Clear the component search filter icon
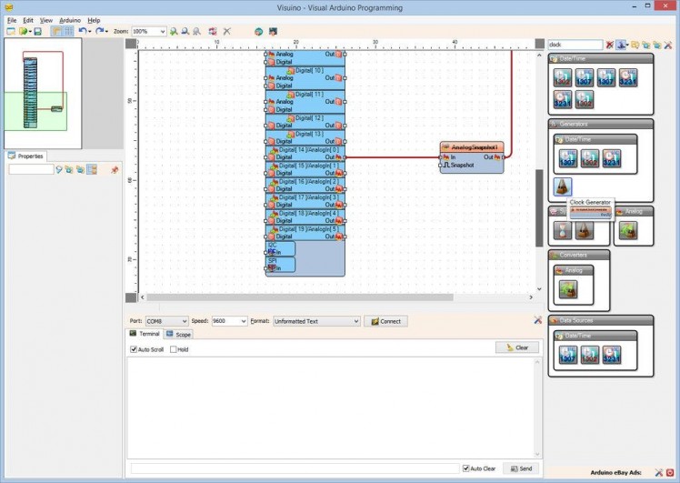The height and width of the screenshot is (483, 680). [610, 45]
